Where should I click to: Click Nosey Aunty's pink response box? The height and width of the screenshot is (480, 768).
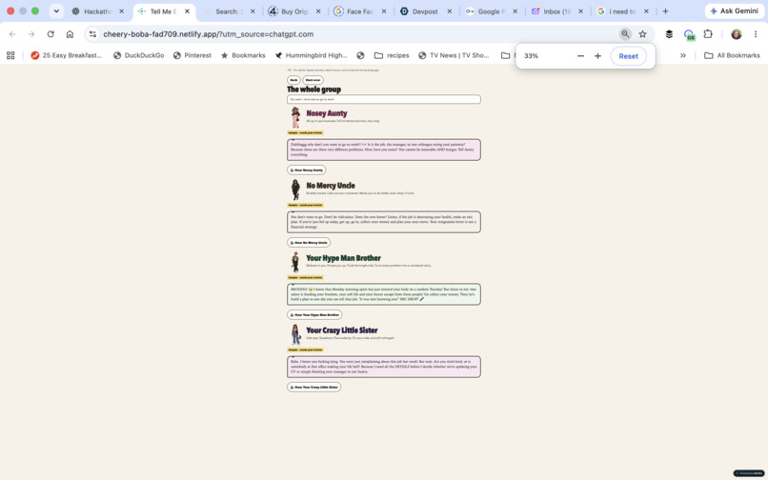pyautogui.click(x=383, y=150)
